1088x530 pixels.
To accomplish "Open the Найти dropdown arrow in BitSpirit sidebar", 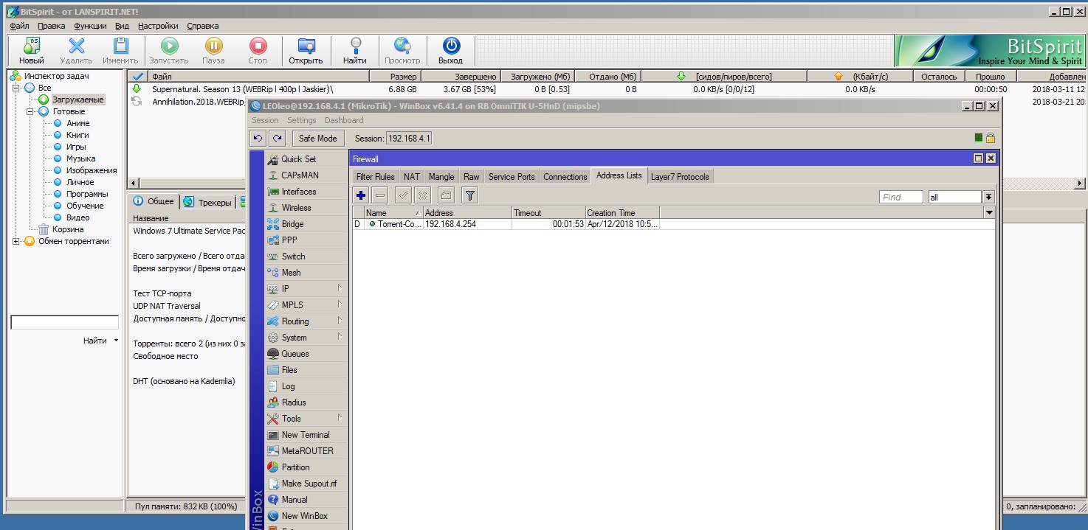I will pyautogui.click(x=116, y=341).
